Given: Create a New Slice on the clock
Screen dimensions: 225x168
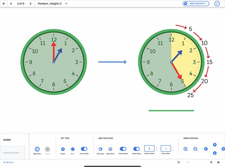Looking at the screenshot, I should [100, 150].
